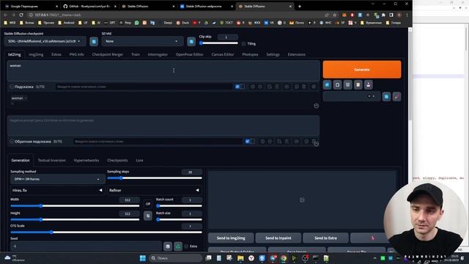Switch to the Lora tab
The image size is (469, 264).
(139, 161)
